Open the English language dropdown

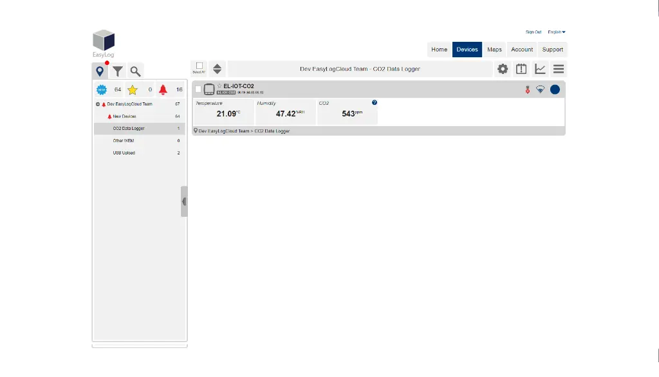pos(557,32)
